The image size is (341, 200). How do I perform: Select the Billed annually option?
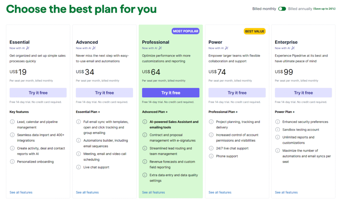pos(300,9)
